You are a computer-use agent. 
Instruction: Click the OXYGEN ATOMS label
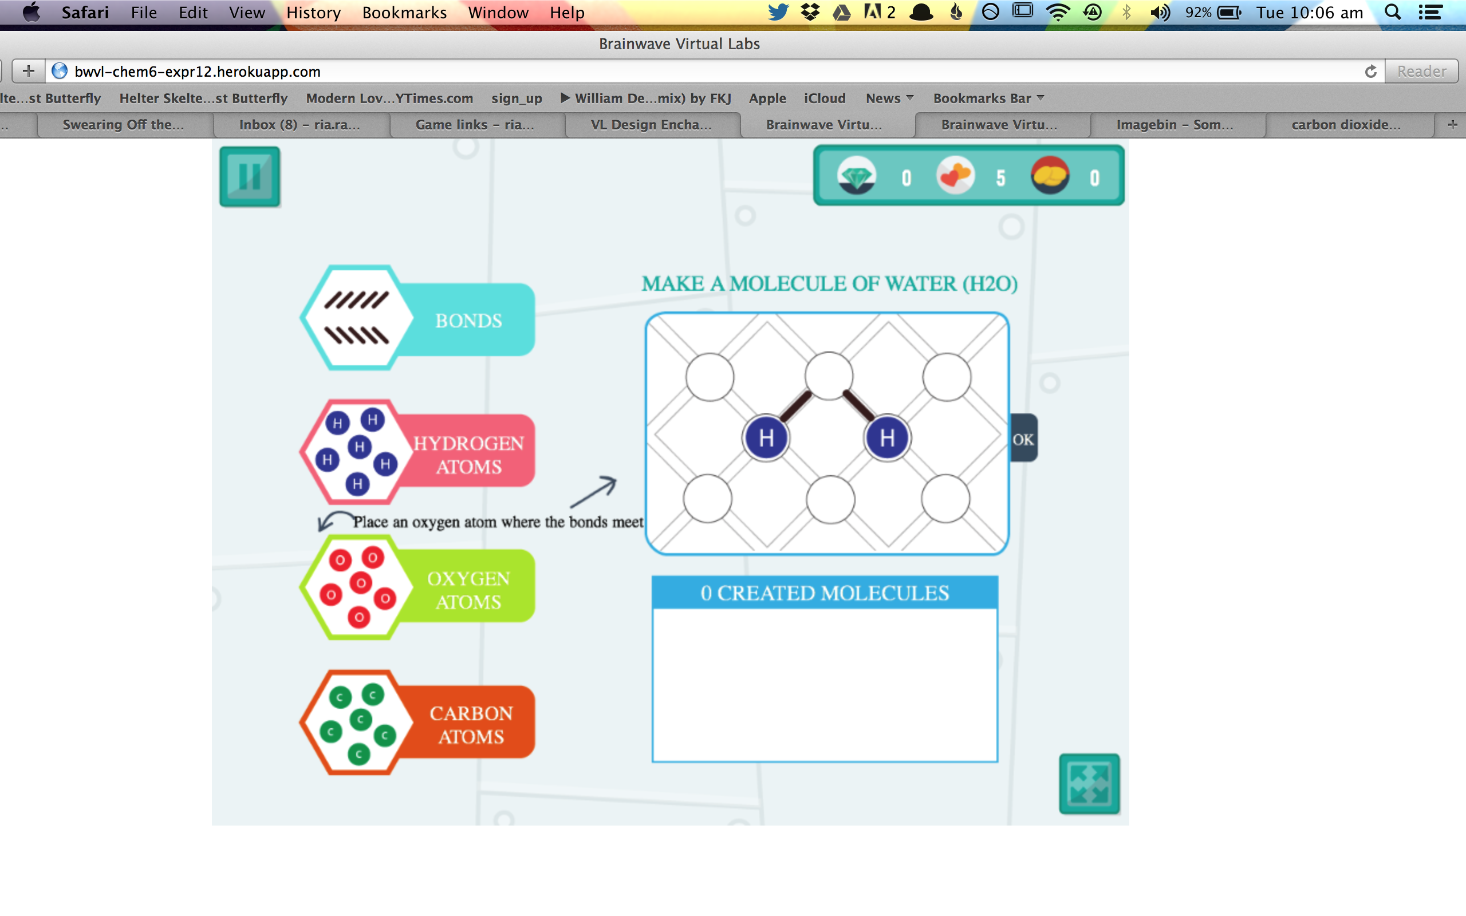coord(468,590)
